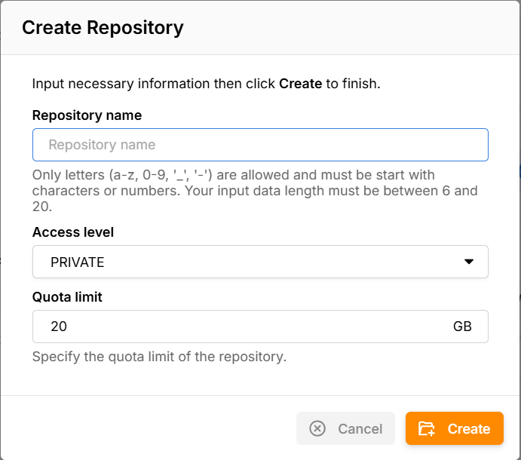Click the circled X icon on Cancel
Viewport: 521px width, 460px height.
point(317,428)
